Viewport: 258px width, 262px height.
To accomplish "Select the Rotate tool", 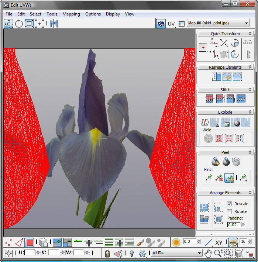I will pos(19,24).
